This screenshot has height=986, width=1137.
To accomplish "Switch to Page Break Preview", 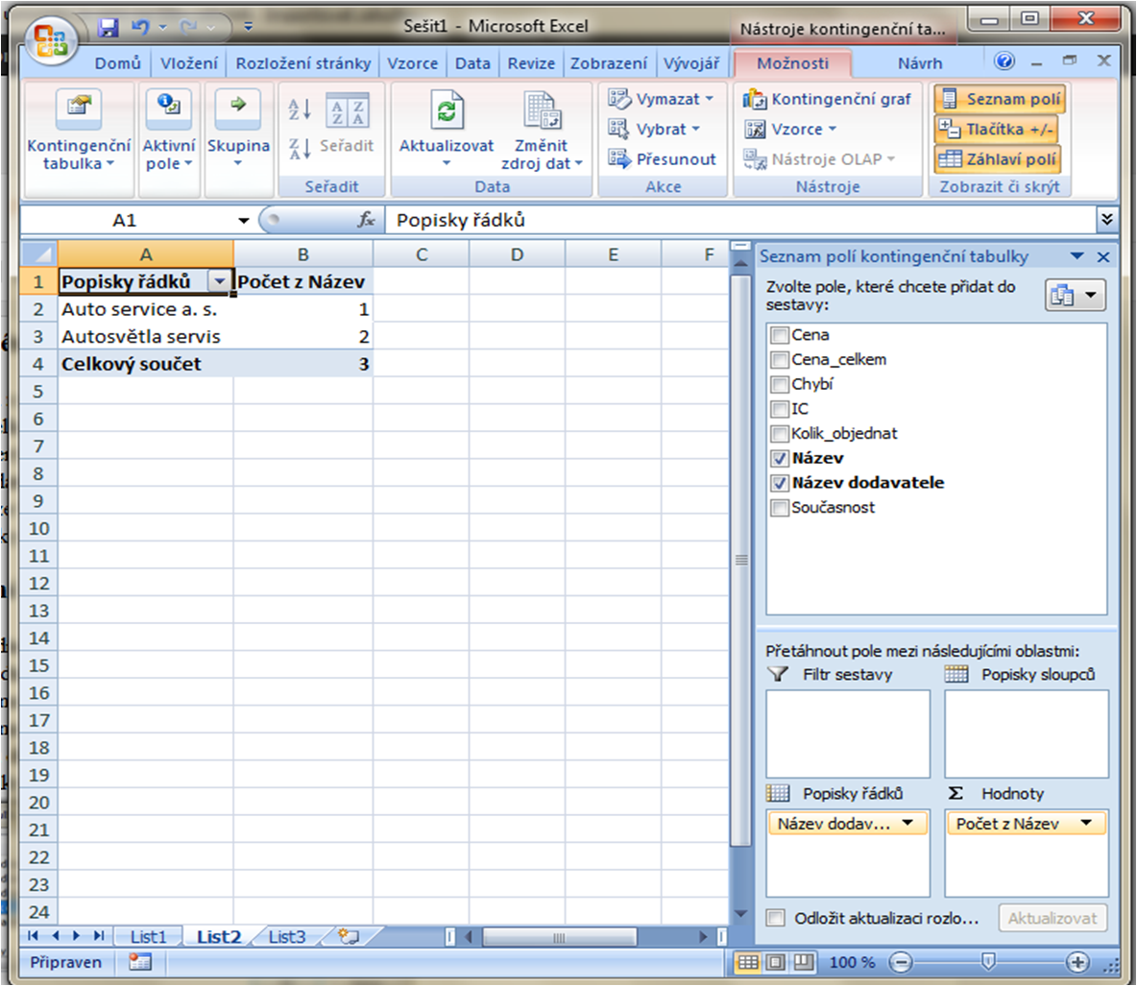I will [x=803, y=962].
